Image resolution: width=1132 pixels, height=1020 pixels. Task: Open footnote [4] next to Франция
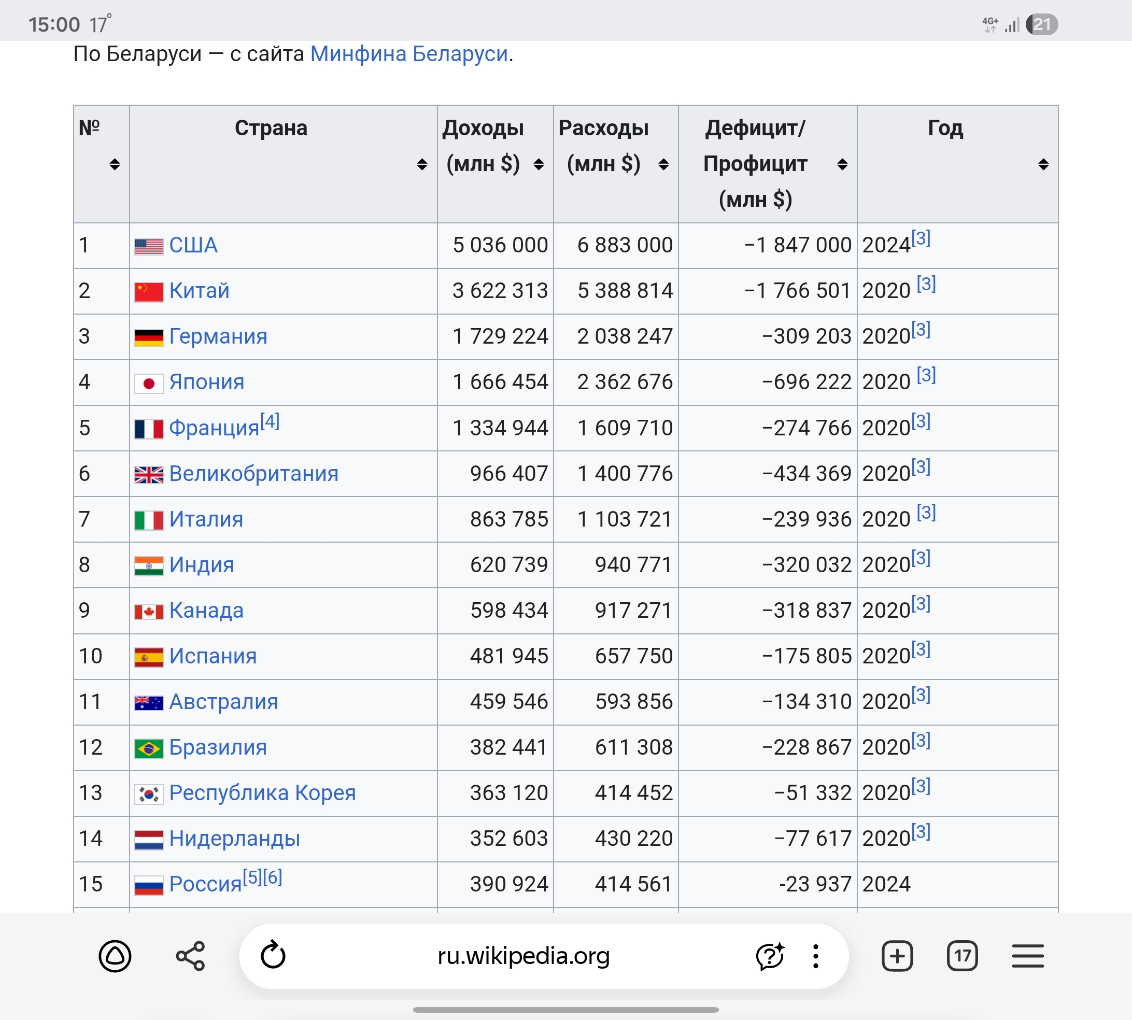(x=270, y=421)
